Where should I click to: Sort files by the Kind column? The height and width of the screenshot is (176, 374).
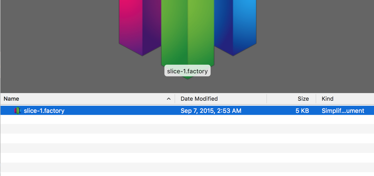point(328,99)
